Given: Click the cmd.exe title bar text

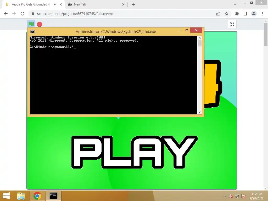Looking at the screenshot, I should [x=116, y=32].
